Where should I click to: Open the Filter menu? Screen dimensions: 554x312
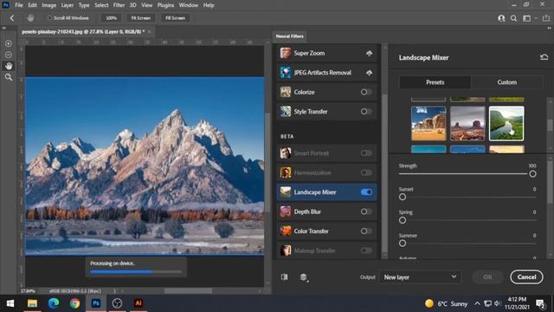tap(119, 5)
